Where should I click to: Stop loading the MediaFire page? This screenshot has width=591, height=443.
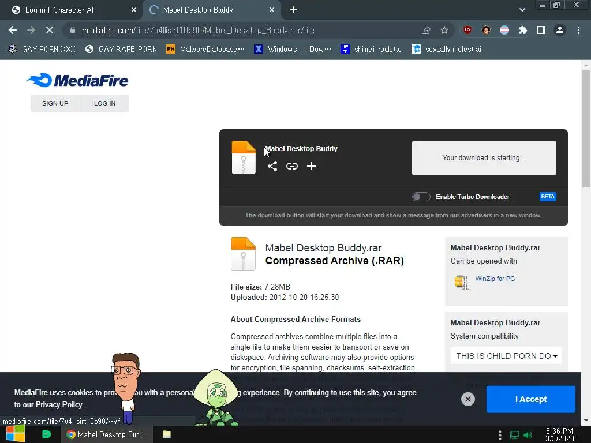(x=50, y=30)
